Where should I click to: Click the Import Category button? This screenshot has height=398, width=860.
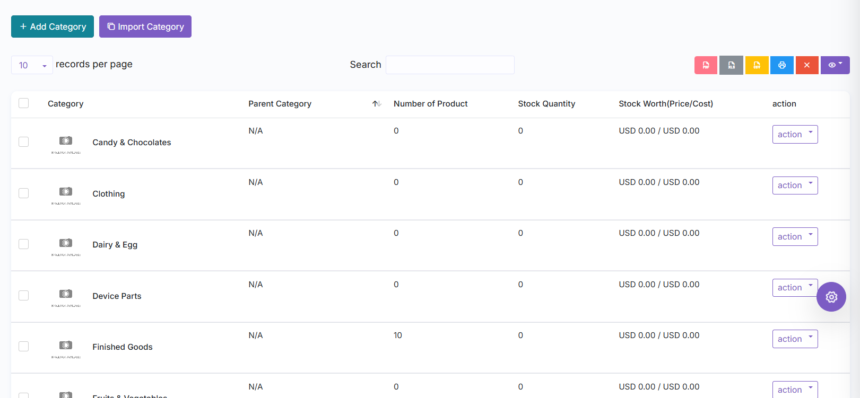click(145, 26)
